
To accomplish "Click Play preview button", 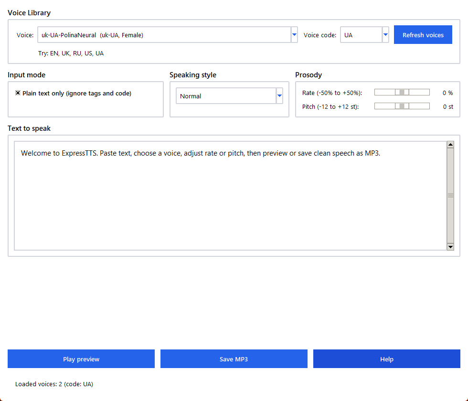I will click(81, 359).
